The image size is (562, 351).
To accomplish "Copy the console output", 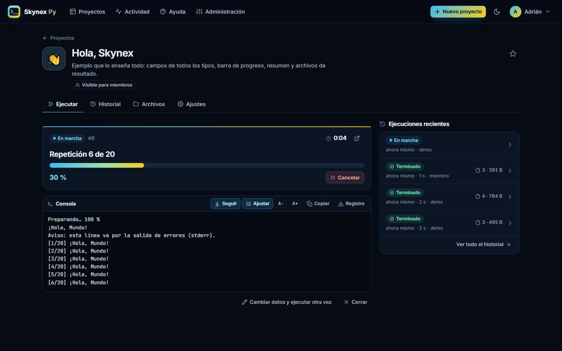I will point(318,204).
